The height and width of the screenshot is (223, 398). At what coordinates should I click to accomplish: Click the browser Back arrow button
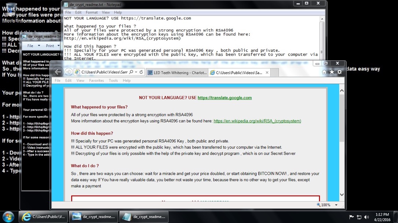58,72
